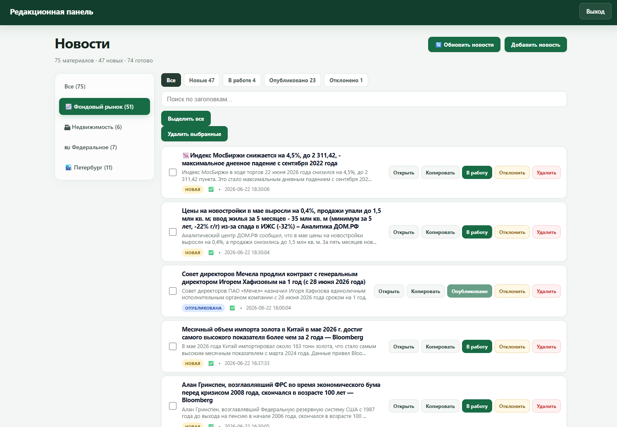Copy the Индекс МосБиржи news item
Image resolution: width=617 pixels, height=427 pixels.
click(x=440, y=173)
